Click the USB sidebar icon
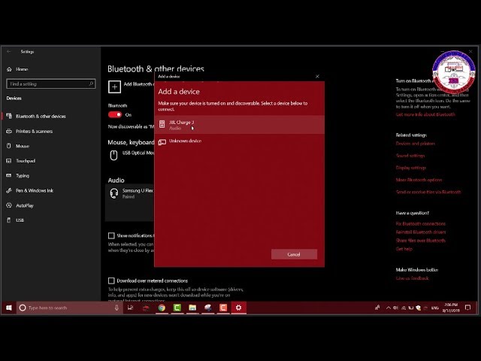 coord(9,220)
